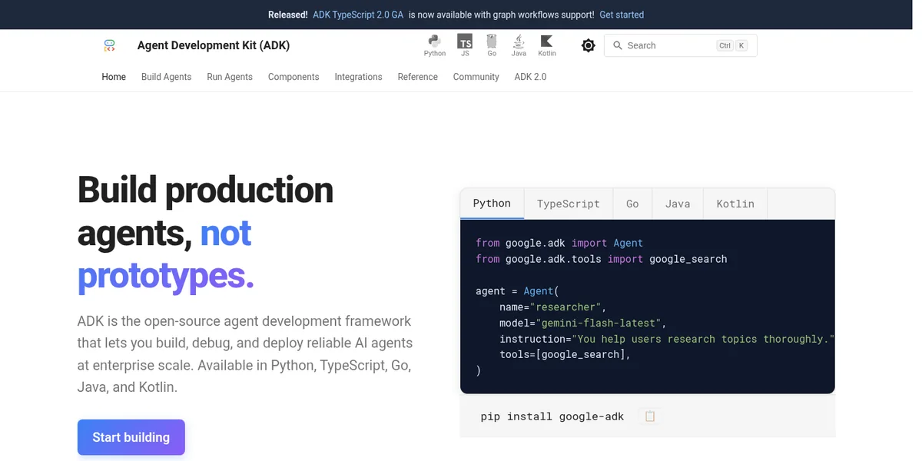Open the Run Agents nav tab
The image size is (922, 461).
click(230, 77)
